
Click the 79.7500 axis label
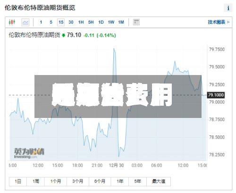coord(217,50)
